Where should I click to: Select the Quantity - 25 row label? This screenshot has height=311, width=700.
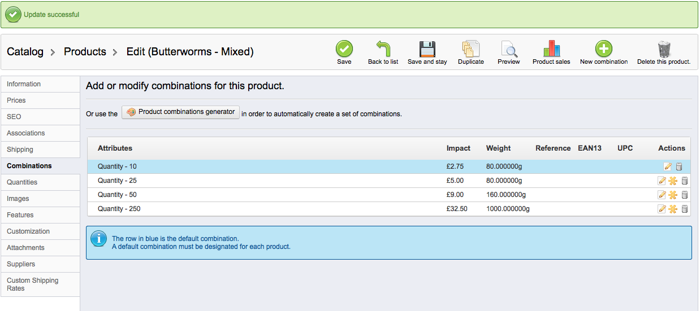117,181
